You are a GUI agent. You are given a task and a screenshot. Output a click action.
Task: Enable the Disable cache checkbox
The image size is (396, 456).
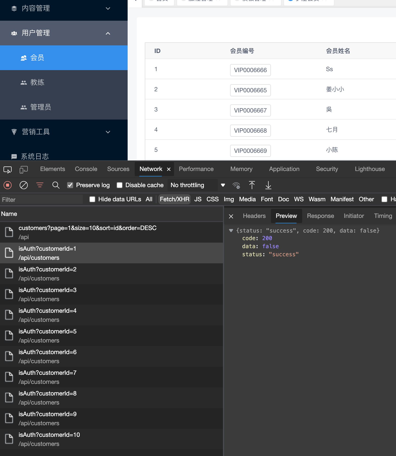[120, 185]
